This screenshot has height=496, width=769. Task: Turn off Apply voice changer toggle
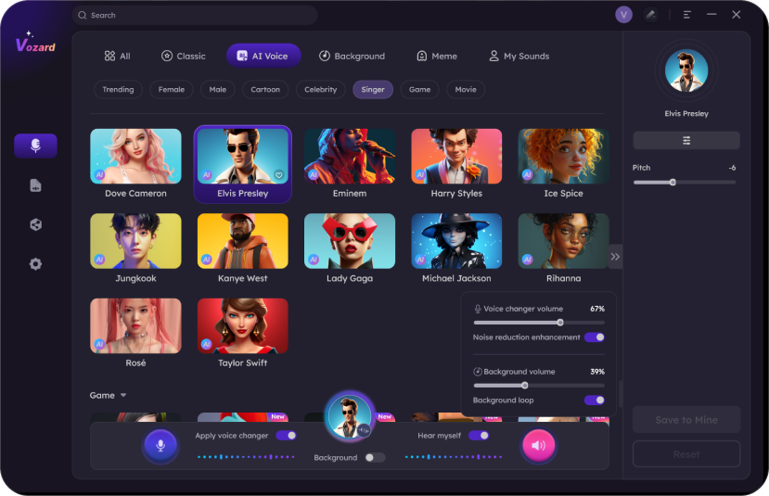(286, 435)
